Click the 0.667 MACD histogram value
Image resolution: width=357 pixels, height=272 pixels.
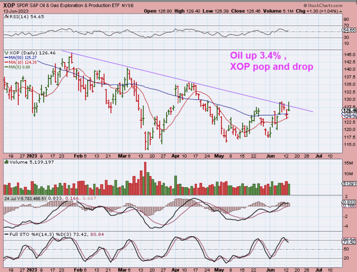89,198
